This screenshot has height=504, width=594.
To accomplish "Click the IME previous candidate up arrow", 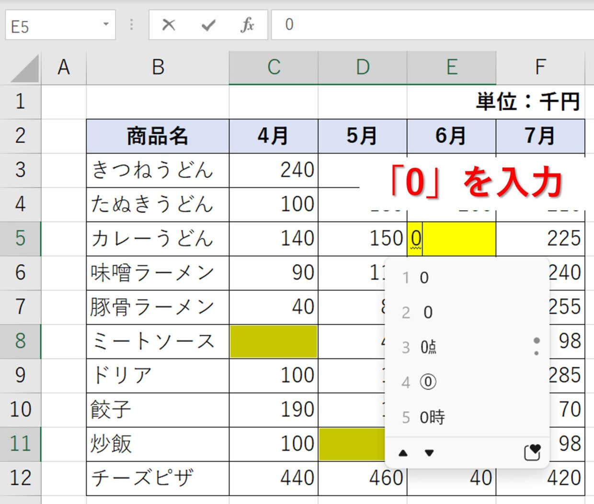I will tap(403, 453).
